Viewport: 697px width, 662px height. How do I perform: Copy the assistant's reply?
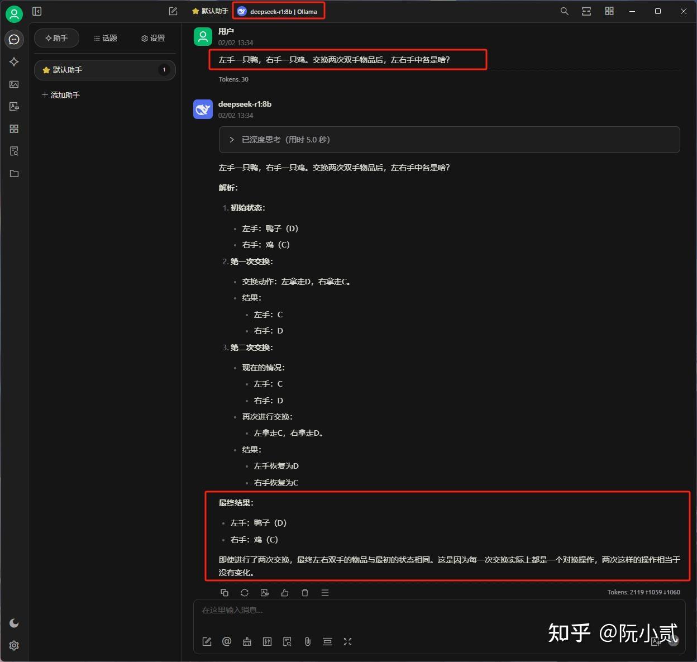tap(225, 593)
